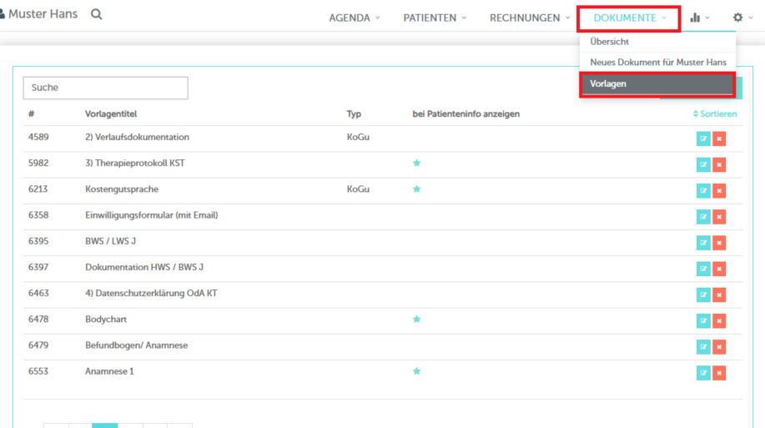Select Vorlagen in the Dokumente menu

[657, 84]
